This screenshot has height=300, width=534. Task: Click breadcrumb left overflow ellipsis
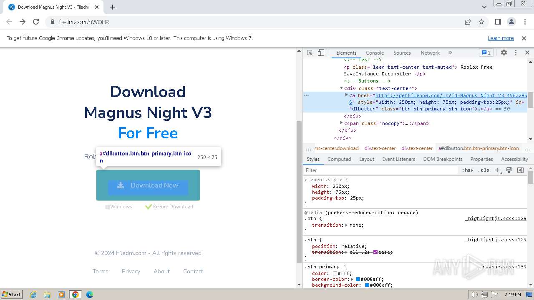click(308, 148)
